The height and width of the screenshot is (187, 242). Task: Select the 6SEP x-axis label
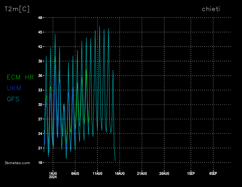[x=213, y=173]
